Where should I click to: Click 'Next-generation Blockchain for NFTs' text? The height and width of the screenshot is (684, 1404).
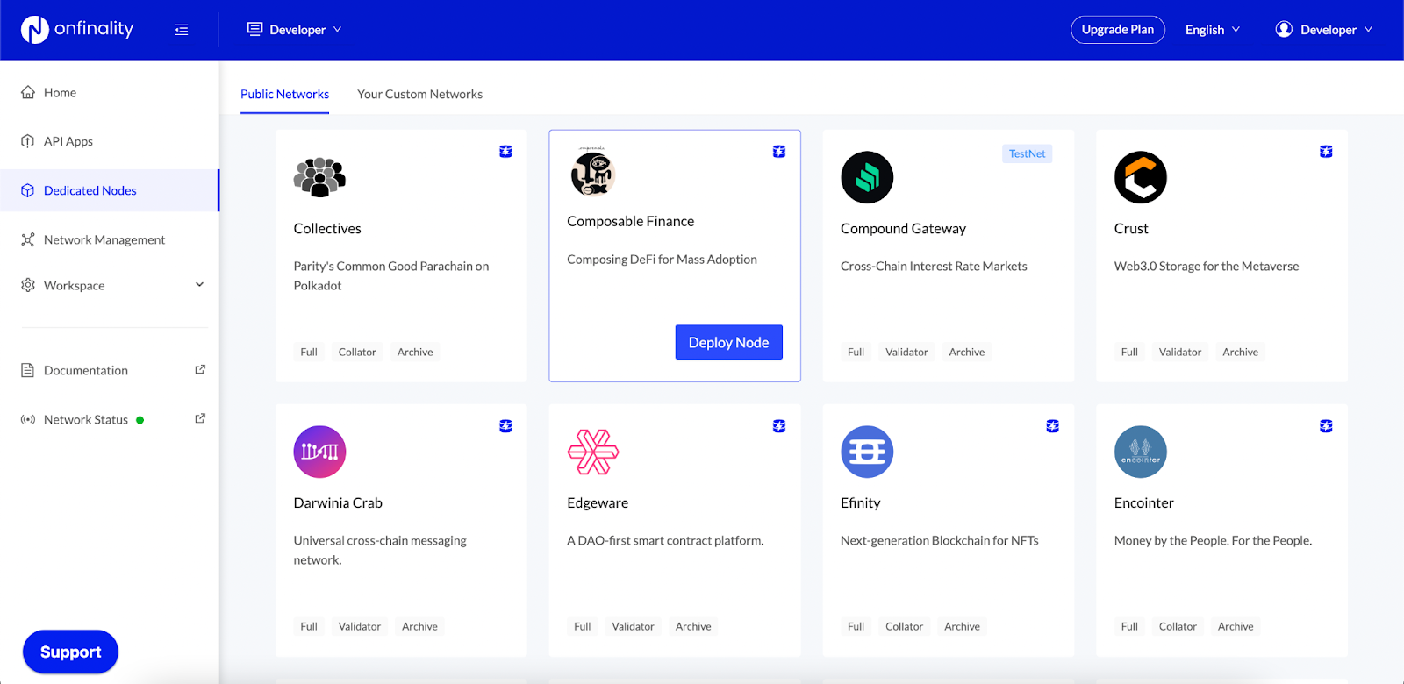939,540
